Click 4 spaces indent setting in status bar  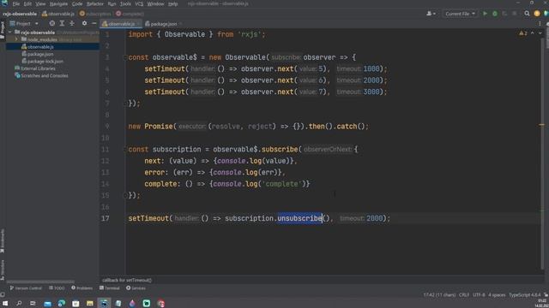coord(497,294)
